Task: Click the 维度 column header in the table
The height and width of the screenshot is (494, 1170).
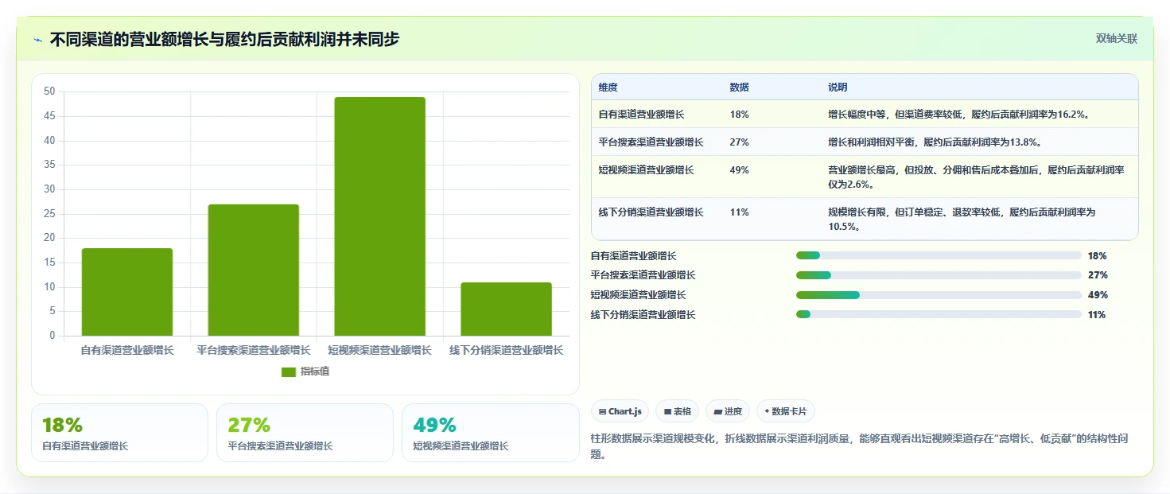Action: click(x=608, y=88)
